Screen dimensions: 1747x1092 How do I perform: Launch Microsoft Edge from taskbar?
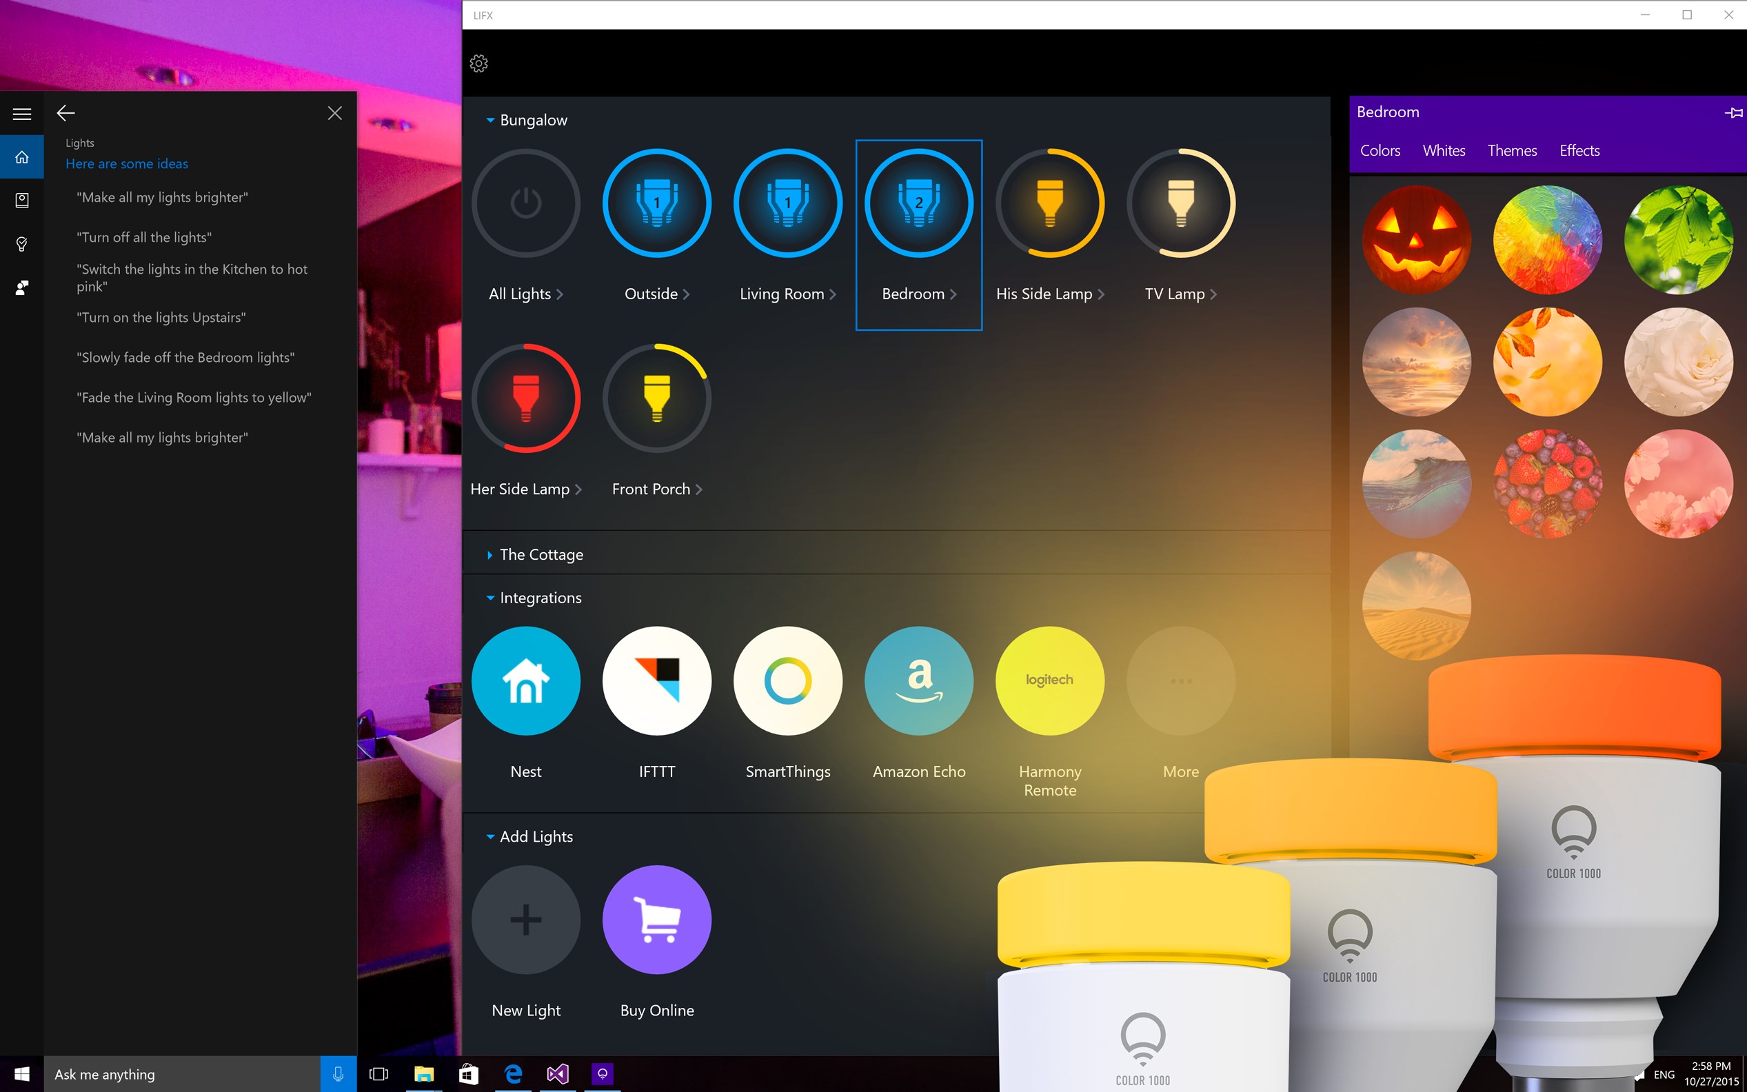(513, 1074)
